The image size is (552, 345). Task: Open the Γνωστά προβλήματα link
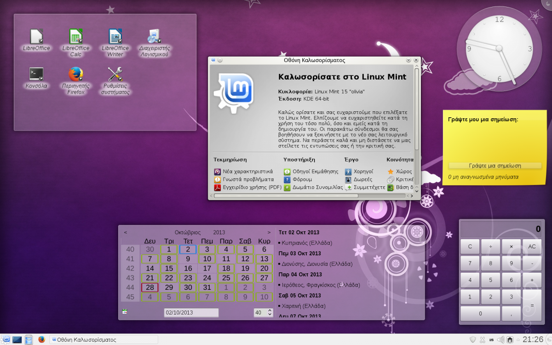pos(248,179)
